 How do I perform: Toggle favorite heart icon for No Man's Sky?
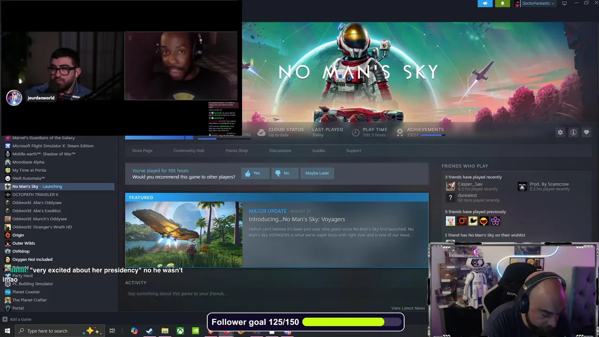coord(586,132)
